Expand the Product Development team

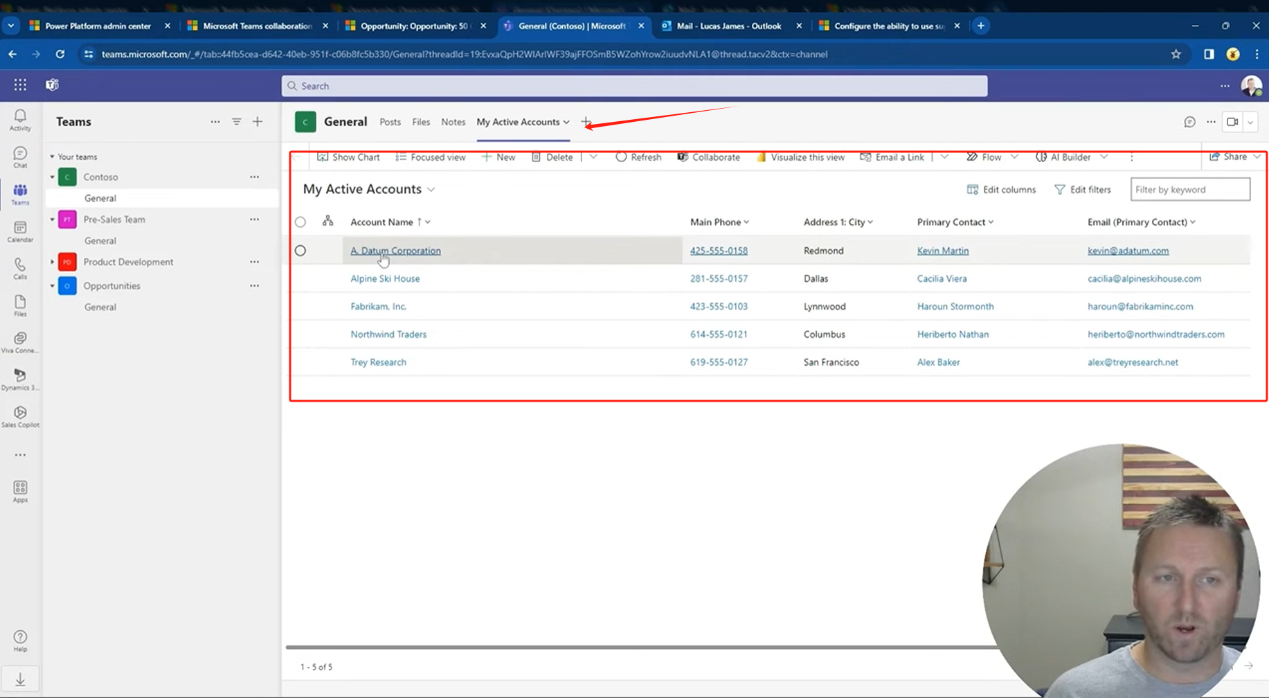click(52, 262)
